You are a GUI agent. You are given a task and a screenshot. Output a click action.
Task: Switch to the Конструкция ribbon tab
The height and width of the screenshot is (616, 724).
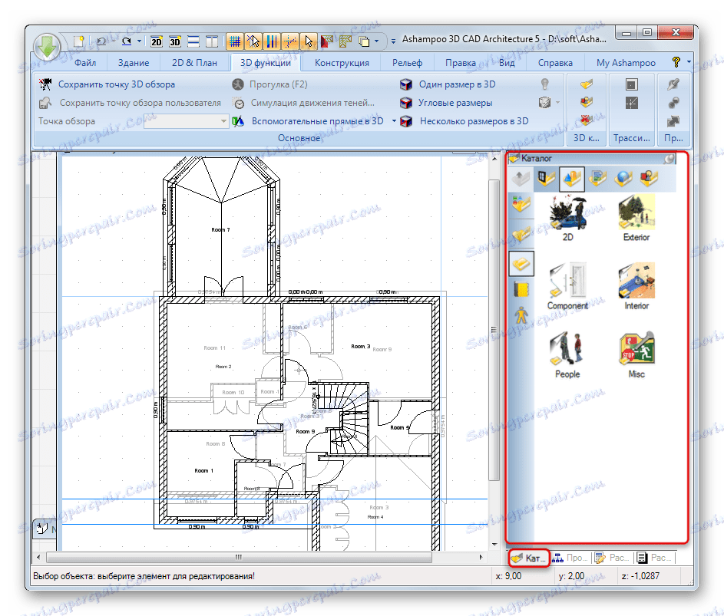pyautogui.click(x=341, y=62)
